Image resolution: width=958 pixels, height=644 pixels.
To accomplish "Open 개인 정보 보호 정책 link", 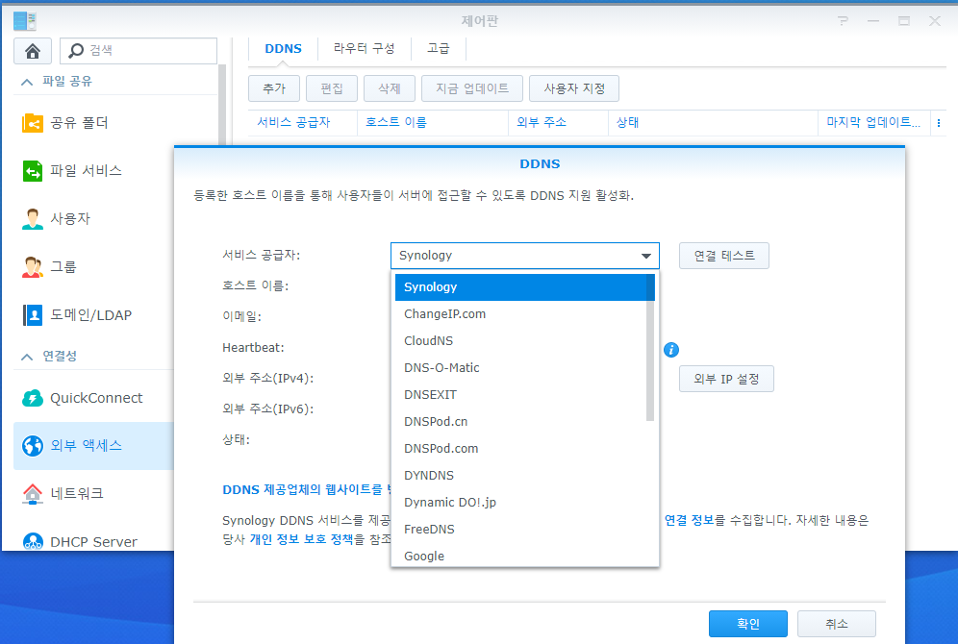I will pos(301,539).
